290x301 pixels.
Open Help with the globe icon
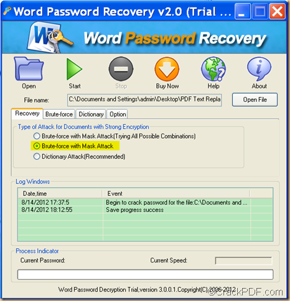(213, 69)
